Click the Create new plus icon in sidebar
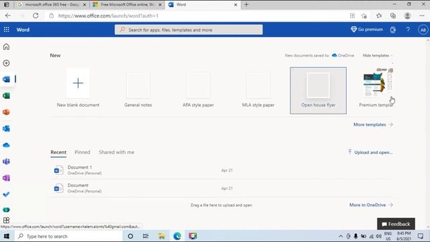The height and width of the screenshot is (242, 430). pyautogui.click(x=6, y=63)
